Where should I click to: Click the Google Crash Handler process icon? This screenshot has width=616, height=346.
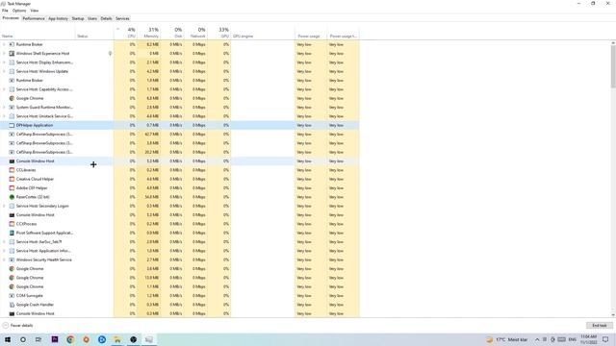pyautogui.click(x=12, y=305)
